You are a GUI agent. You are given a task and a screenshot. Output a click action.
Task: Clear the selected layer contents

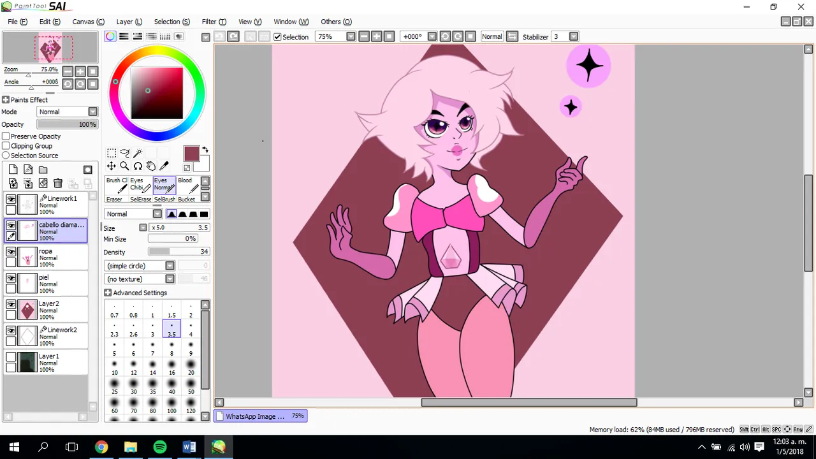tap(43, 184)
